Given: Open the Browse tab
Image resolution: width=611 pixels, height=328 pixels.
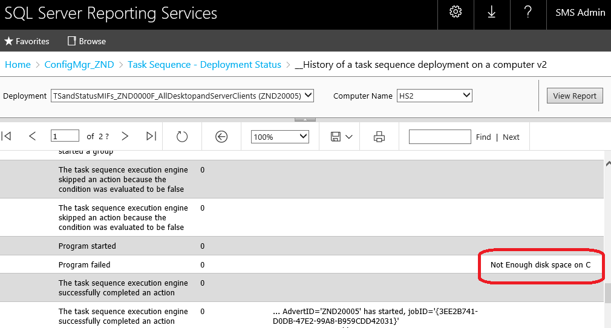Looking at the screenshot, I should point(87,41).
